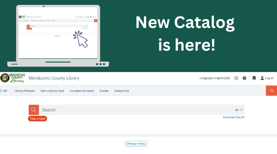The height and width of the screenshot is (154, 277).
Task: Change Language: English (US) setting
Action: click(x=214, y=78)
